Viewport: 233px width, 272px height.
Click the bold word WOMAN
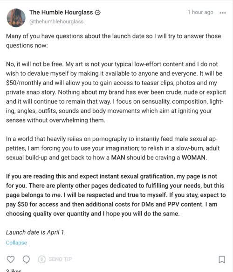tap(193, 157)
